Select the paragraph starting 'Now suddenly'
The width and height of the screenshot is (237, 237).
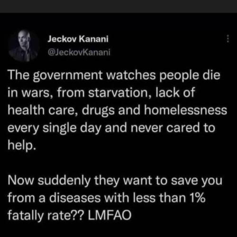115,198
